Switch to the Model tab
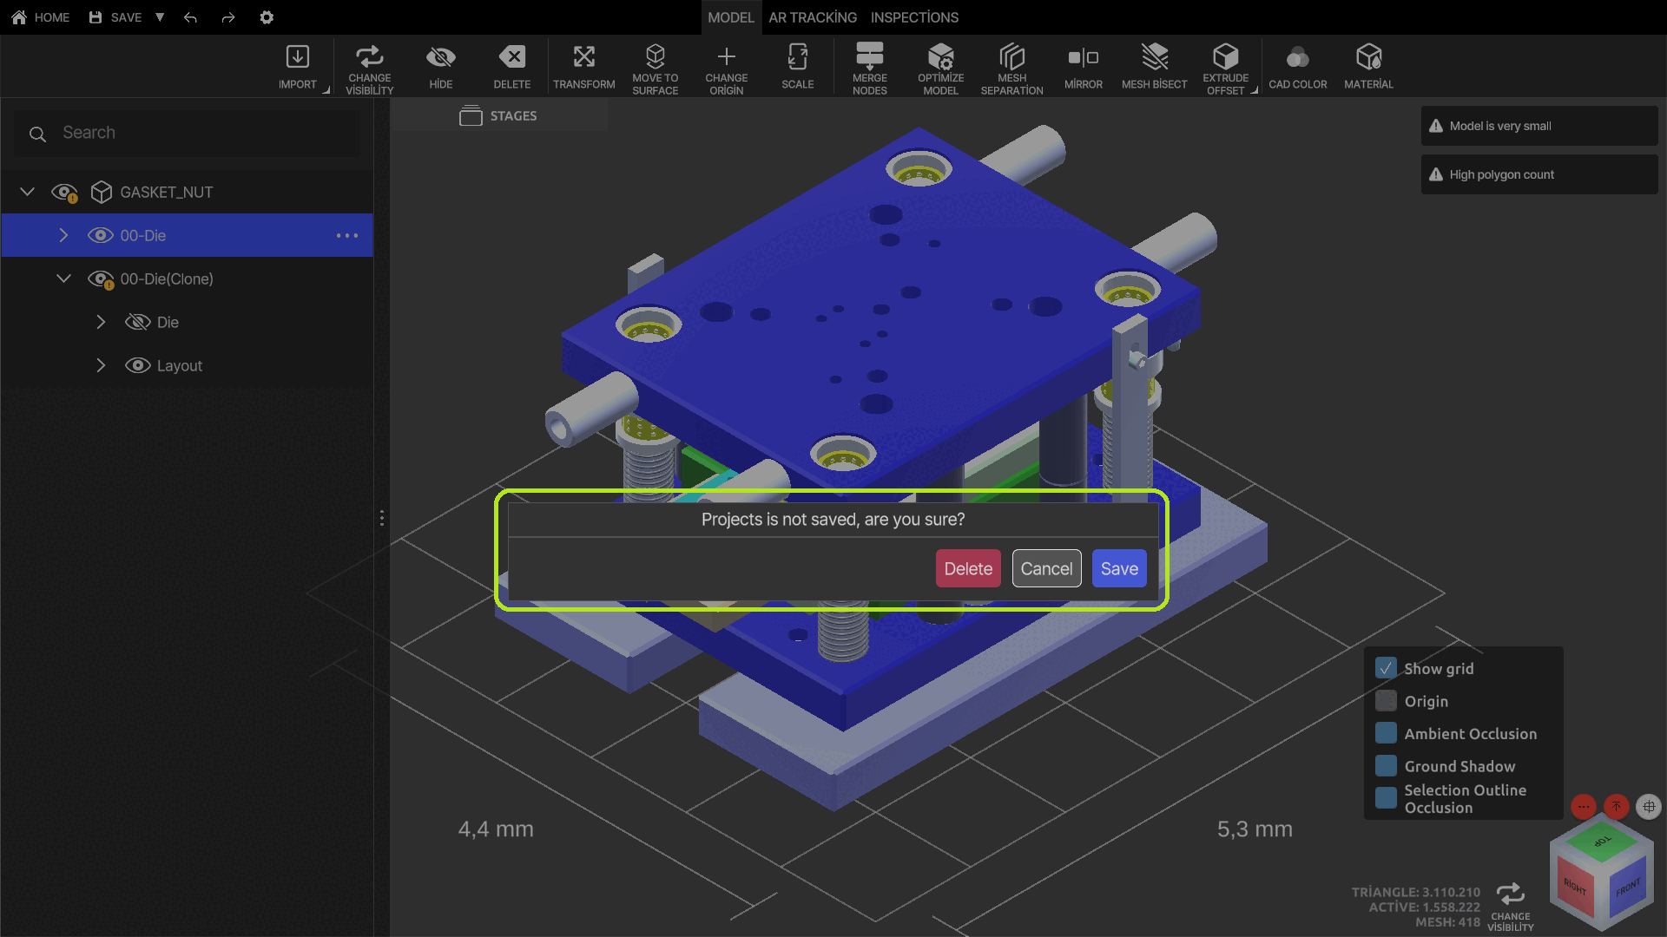This screenshot has height=937, width=1667. (731, 17)
